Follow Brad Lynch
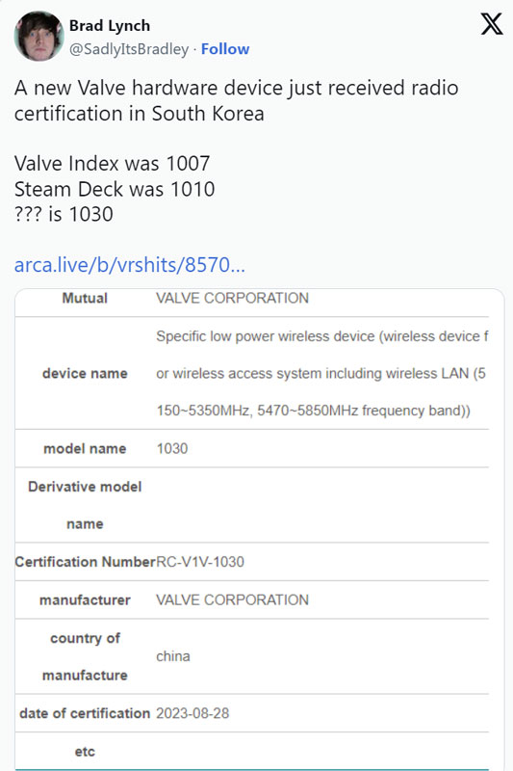 (x=225, y=49)
